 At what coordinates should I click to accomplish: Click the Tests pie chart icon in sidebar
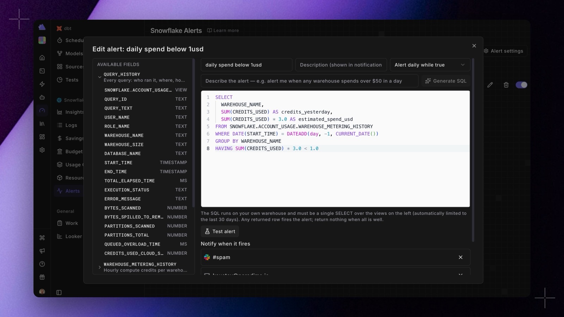pyautogui.click(x=60, y=80)
